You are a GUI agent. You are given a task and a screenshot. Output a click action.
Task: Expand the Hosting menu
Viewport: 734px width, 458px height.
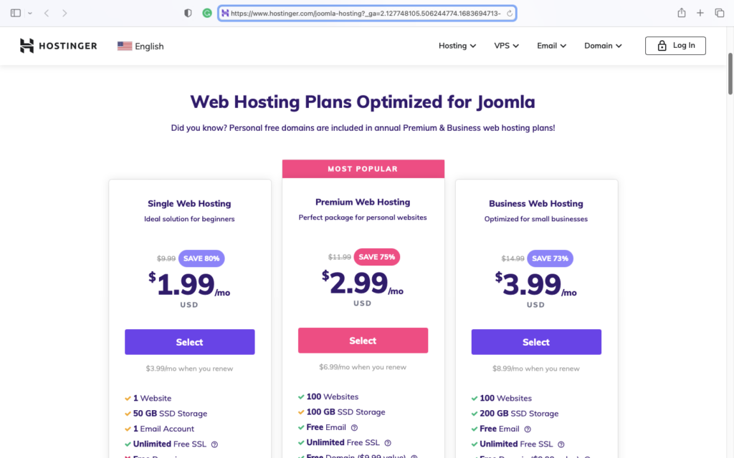click(457, 46)
